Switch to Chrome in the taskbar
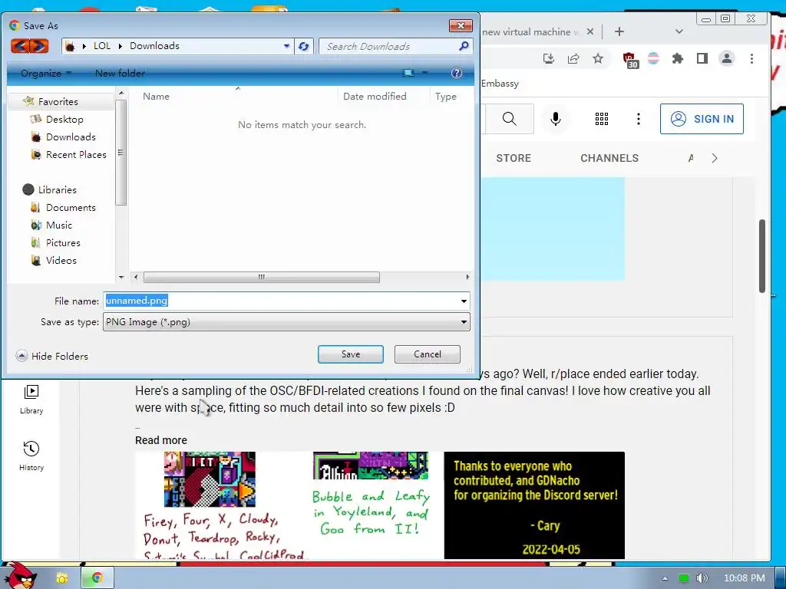786x589 pixels. click(x=97, y=577)
